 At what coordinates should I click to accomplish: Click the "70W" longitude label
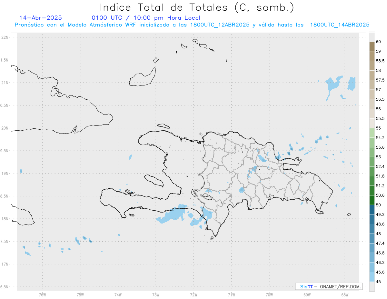pos(269,295)
